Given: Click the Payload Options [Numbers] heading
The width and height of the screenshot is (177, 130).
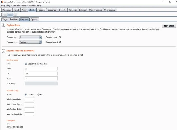Looking at the screenshot, I should tap(20, 51).
